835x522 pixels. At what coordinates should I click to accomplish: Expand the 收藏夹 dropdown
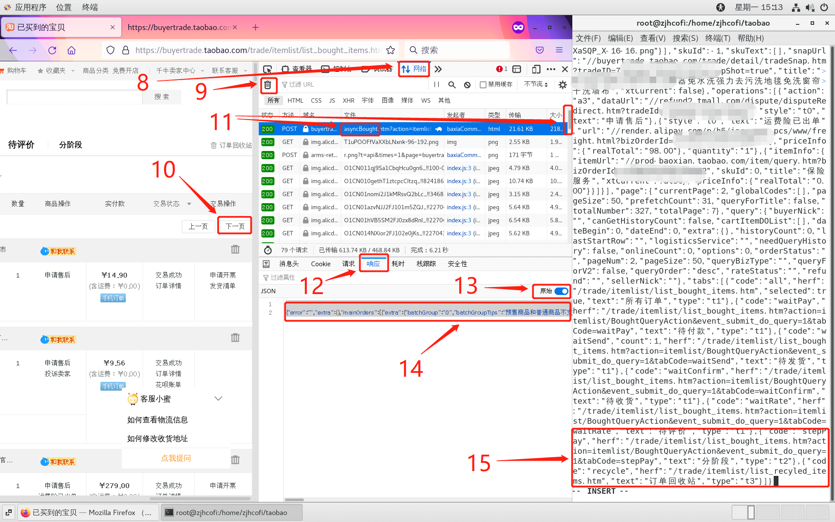coord(73,71)
